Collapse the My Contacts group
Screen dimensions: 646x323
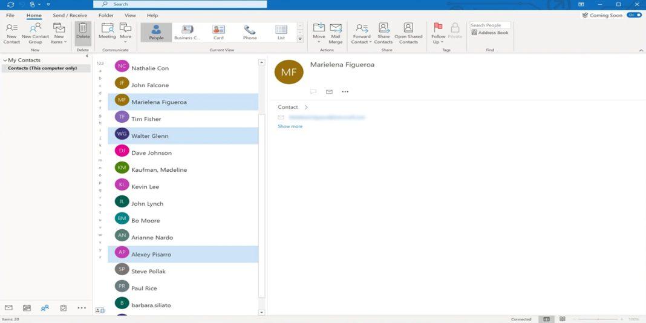5,60
